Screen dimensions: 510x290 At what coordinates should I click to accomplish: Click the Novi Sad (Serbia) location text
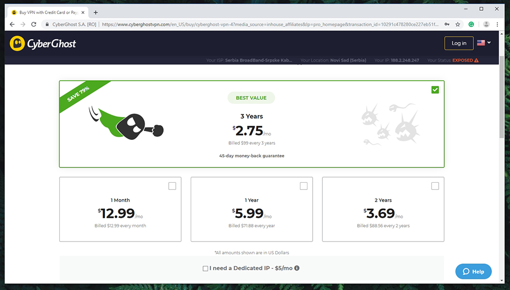[x=348, y=60]
